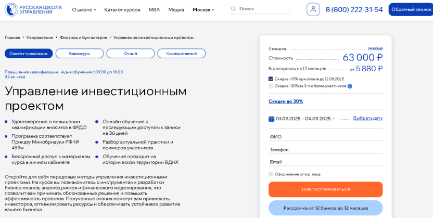Viewport: 433px width, 218px height.
Task: Go to the MBA menu item
Action: coord(154,9)
